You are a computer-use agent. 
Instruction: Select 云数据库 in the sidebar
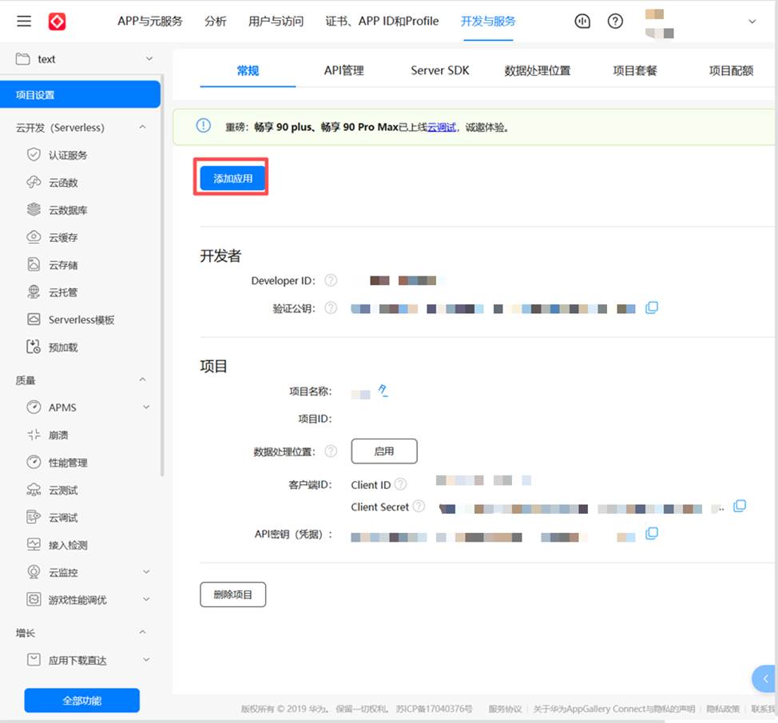tap(68, 210)
